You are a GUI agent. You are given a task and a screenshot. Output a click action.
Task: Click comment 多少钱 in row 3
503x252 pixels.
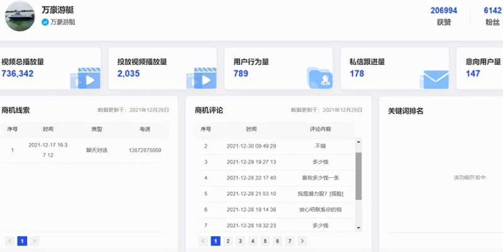pyautogui.click(x=320, y=162)
